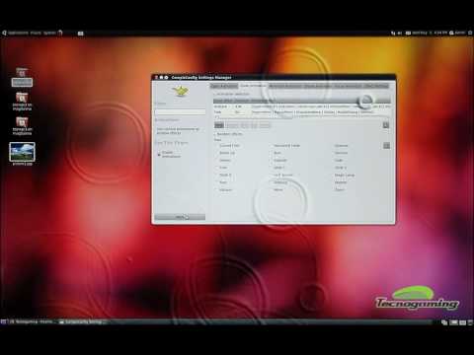The height and width of the screenshot is (355, 474).
Task: Click the show desktop icon in bottom panel
Action: tap(4, 321)
